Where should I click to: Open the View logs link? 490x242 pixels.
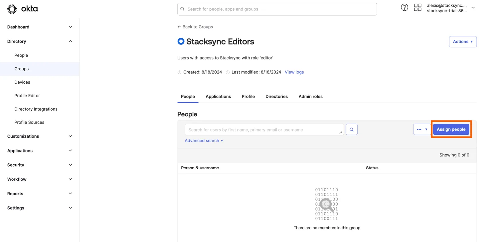click(294, 72)
